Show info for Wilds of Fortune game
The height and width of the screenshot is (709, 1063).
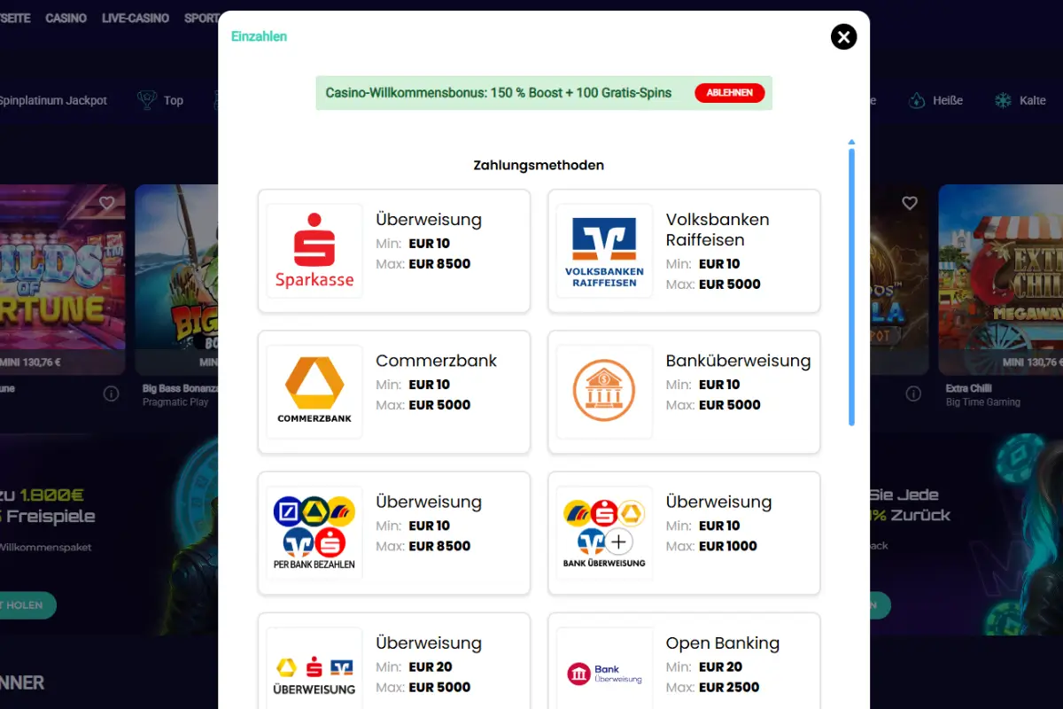pos(111,393)
